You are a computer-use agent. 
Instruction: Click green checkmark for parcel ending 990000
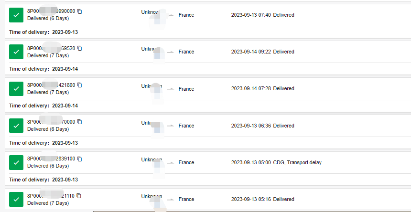pos(16,15)
